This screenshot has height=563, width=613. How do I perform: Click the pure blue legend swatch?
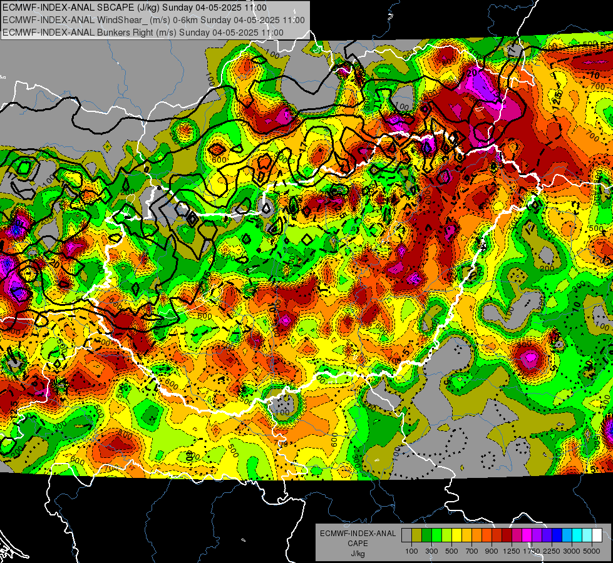557,535
